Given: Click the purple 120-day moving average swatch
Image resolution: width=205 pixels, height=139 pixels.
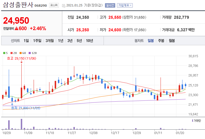Looking at the screenshot, I should 30,53.
